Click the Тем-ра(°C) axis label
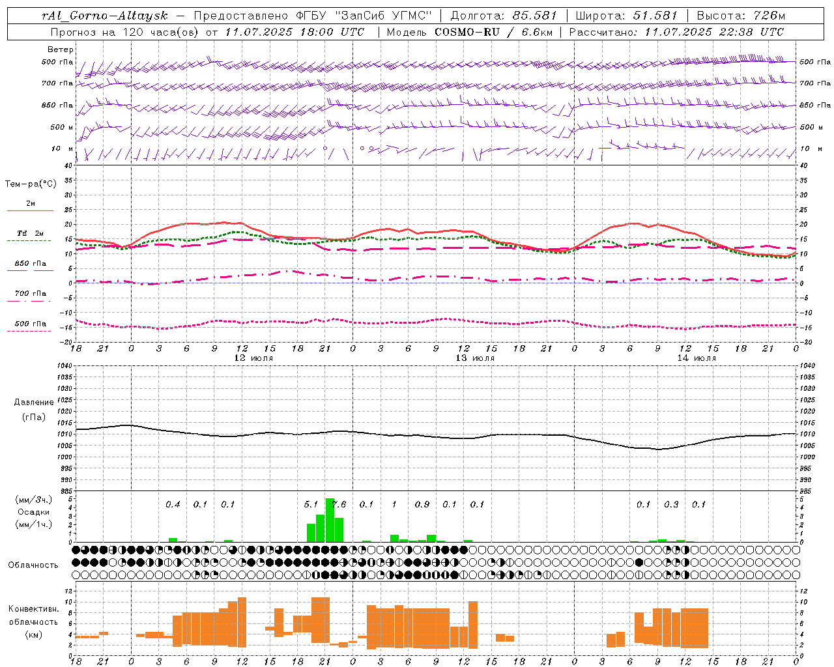The height and width of the screenshot is (667, 834). click(31, 184)
